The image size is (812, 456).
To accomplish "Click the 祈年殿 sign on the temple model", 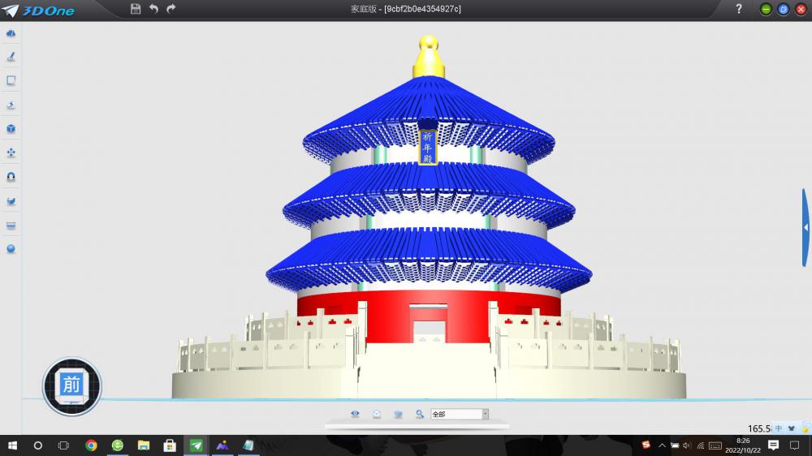I will [427, 147].
